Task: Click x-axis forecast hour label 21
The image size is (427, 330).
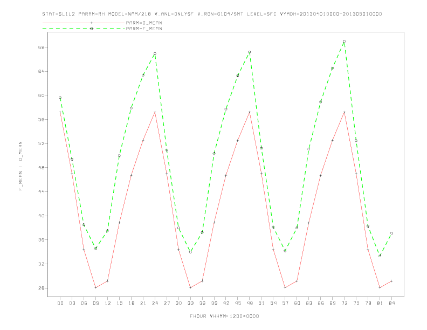Action: click(x=143, y=303)
